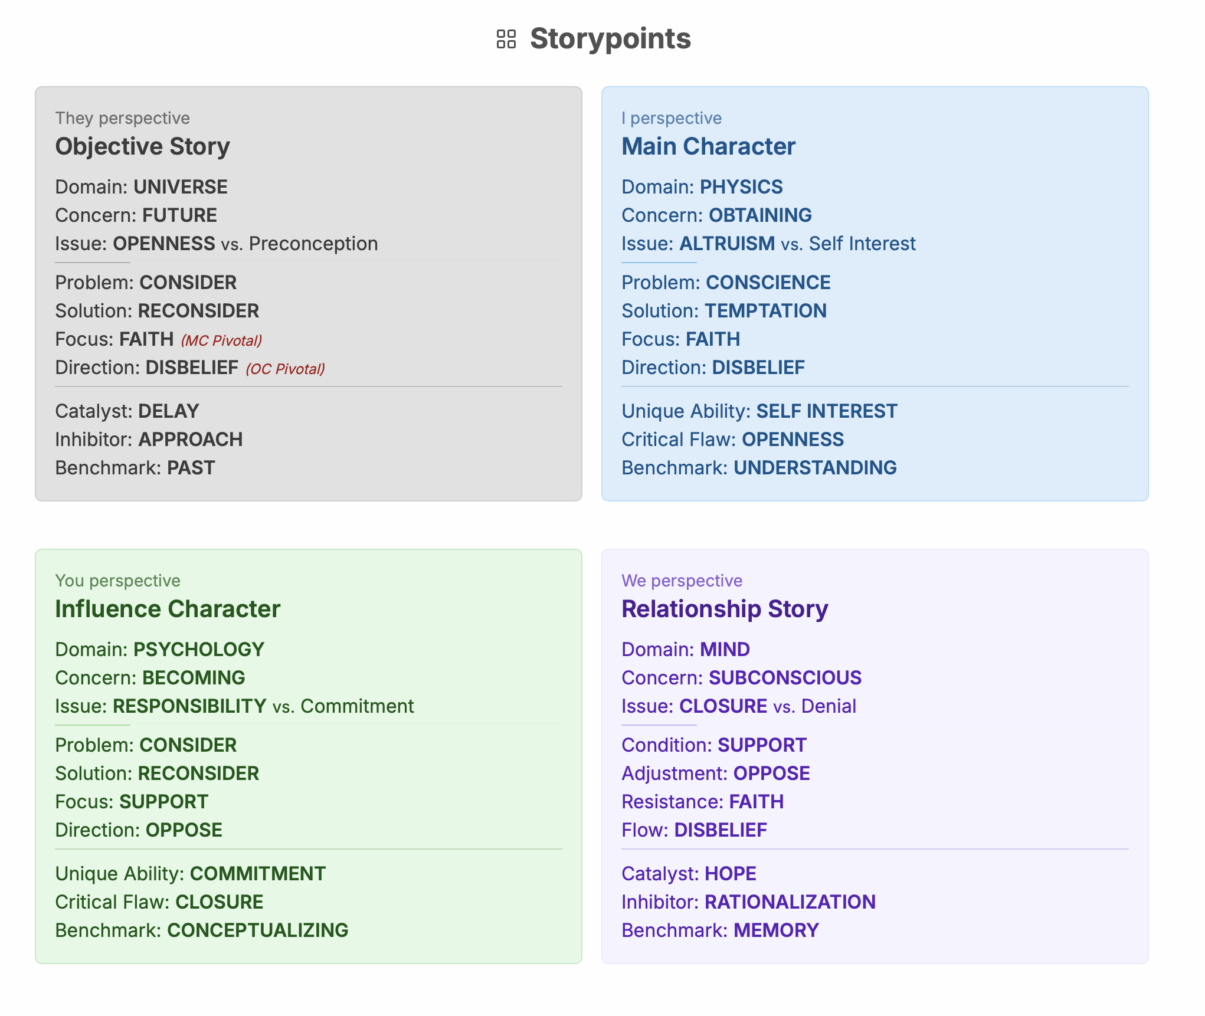
Task: Click Objective Story catalyst DELAY
Action: pyautogui.click(x=168, y=411)
